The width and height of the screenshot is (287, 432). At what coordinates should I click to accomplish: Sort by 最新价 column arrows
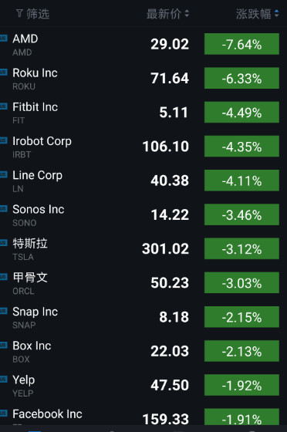[x=187, y=14]
